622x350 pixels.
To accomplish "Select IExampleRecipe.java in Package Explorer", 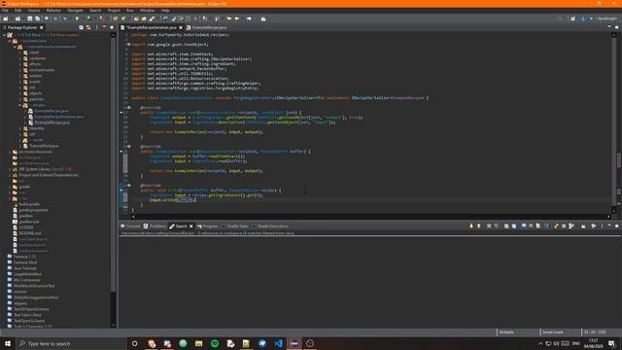I will click(52, 122).
